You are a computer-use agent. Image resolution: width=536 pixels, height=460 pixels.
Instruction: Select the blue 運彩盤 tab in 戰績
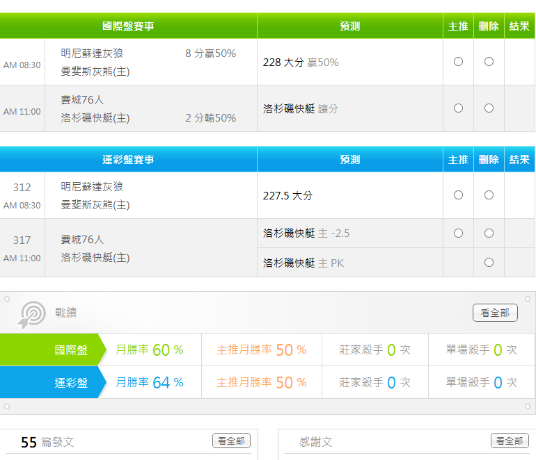(x=52, y=383)
